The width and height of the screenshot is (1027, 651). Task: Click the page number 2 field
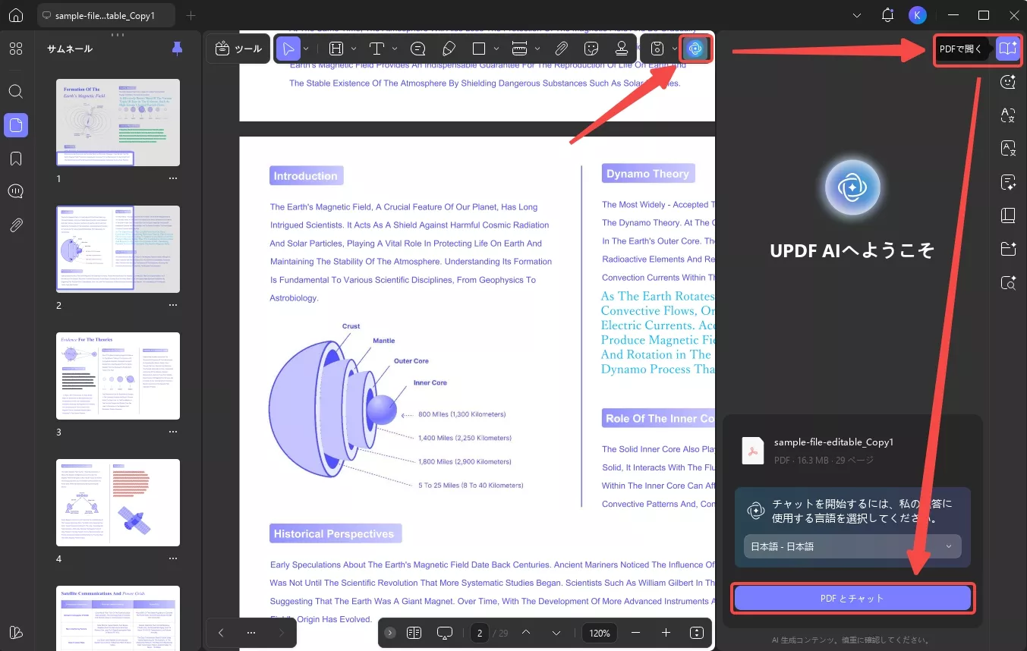tap(480, 633)
